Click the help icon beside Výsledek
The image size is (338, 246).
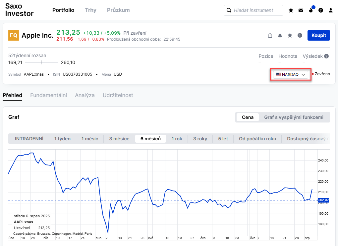pyautogui.click(x=327, y=56)
